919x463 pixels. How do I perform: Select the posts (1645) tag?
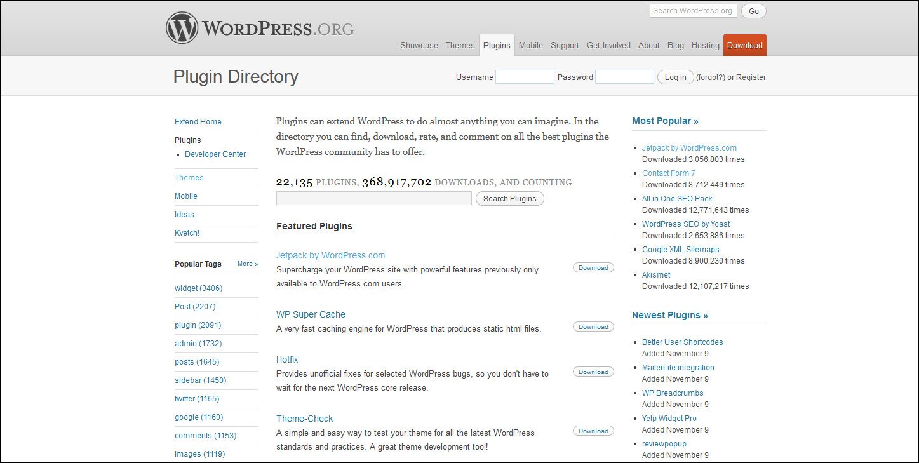coord(197,362)
